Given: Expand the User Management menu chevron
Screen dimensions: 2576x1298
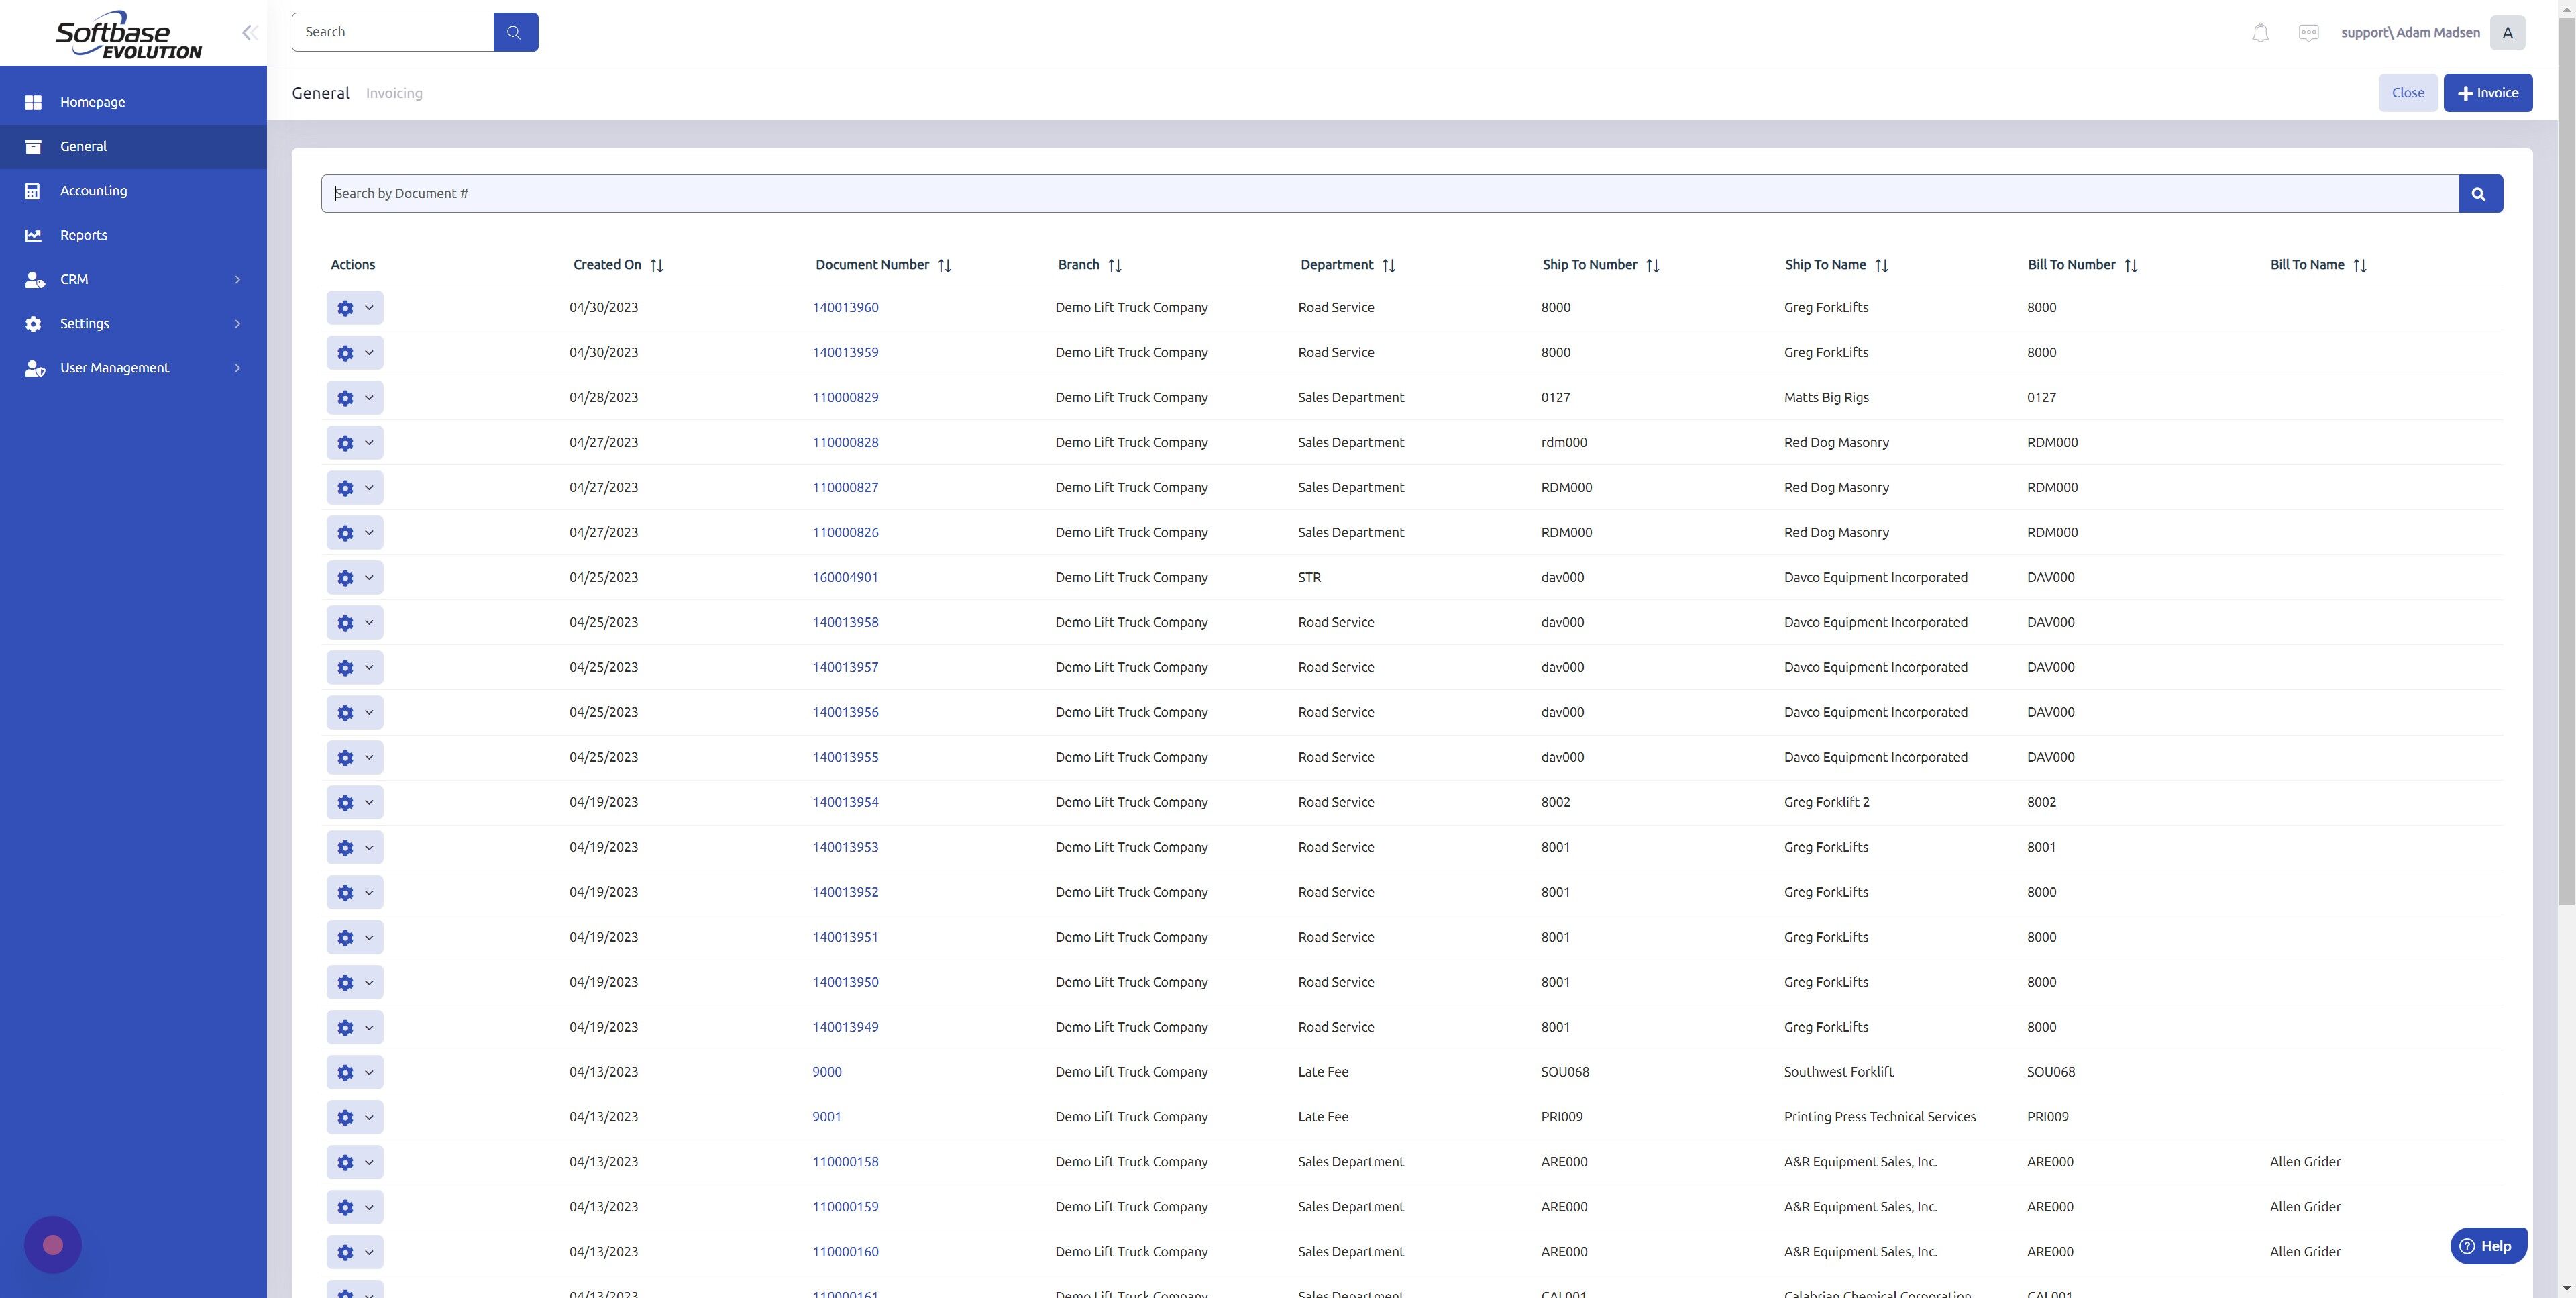Looking at the screenshot, I should click(x=237, y=367).
